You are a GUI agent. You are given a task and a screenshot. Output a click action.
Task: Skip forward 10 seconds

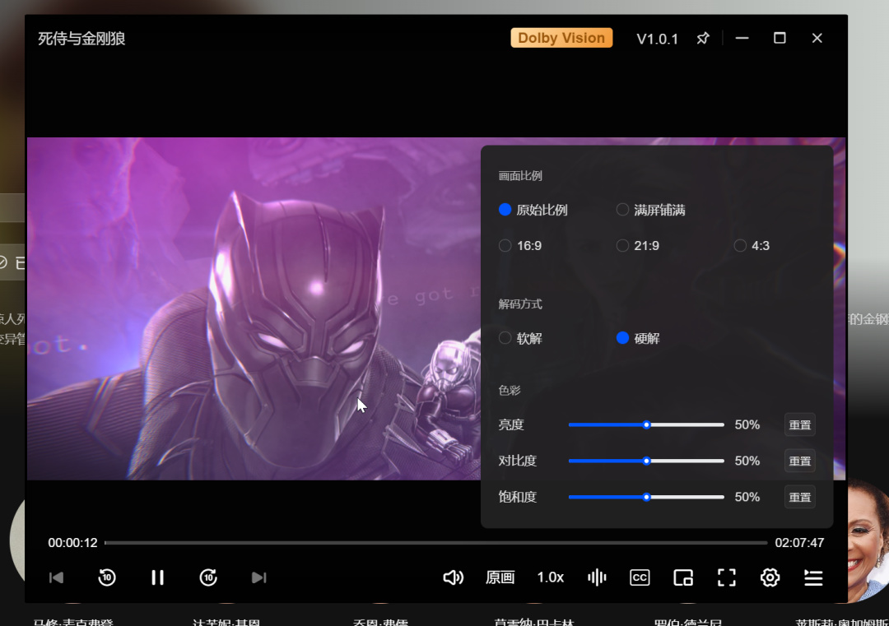click(208, 577)
